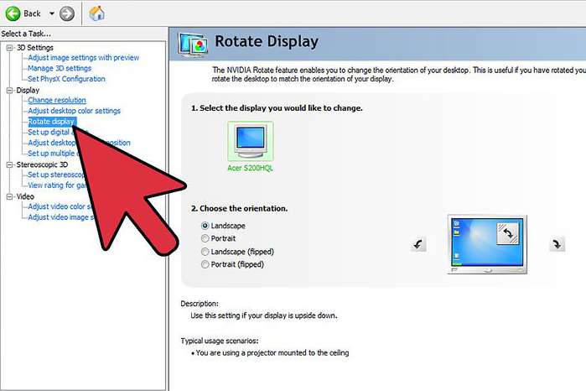Click the Forward navigation arrow

(67, 13)
